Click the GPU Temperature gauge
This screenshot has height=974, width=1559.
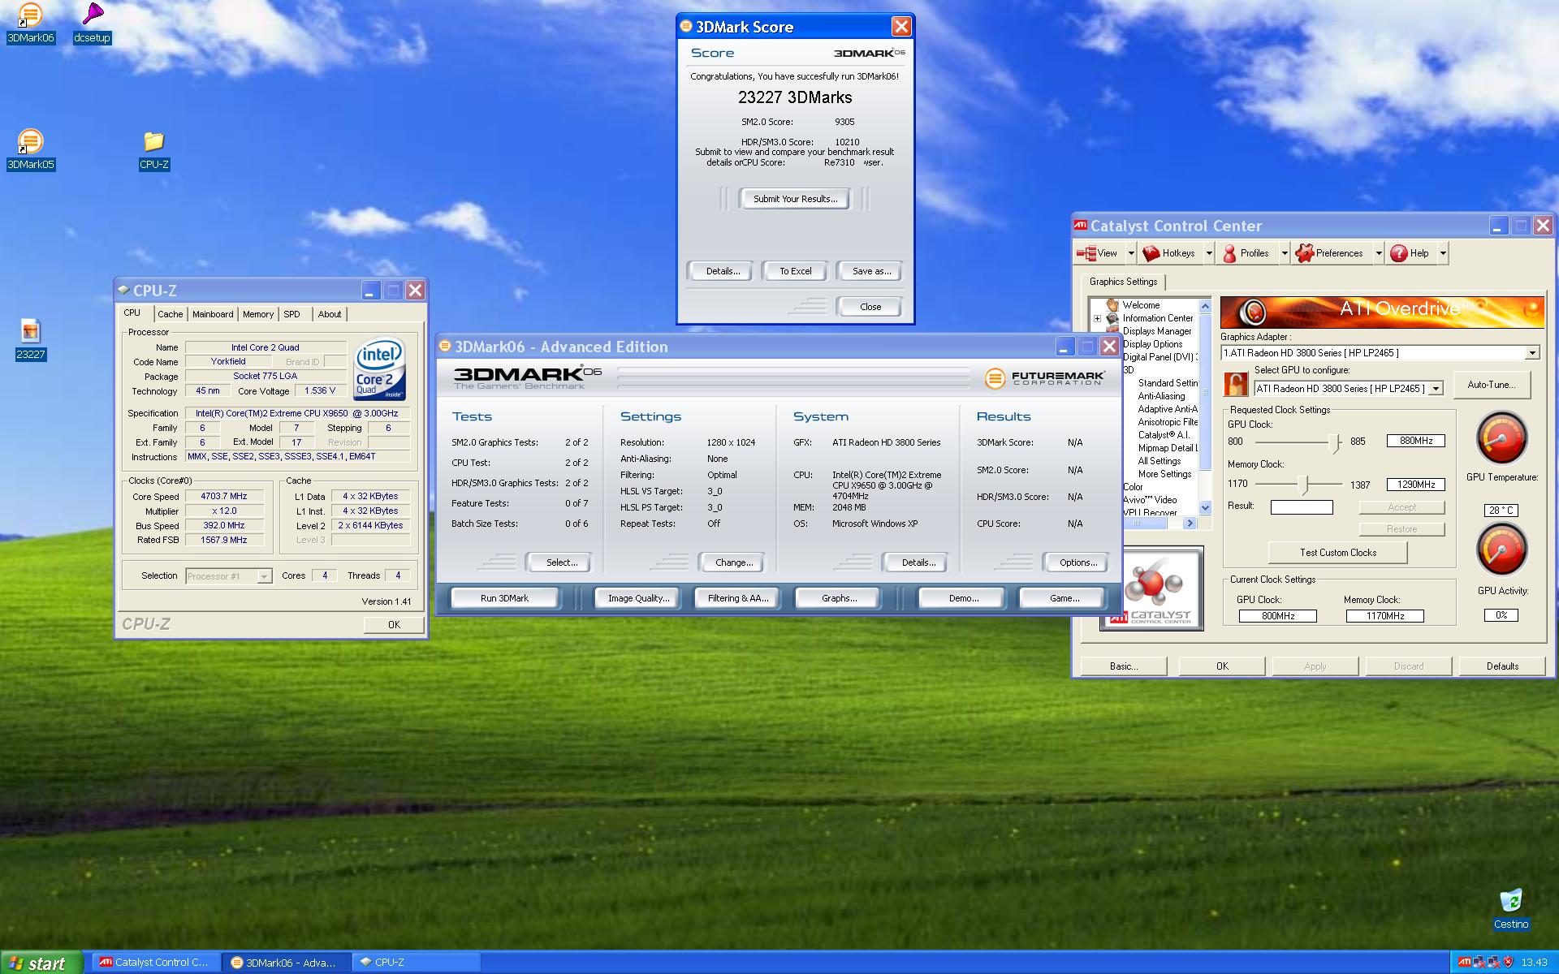[1501, 437]
